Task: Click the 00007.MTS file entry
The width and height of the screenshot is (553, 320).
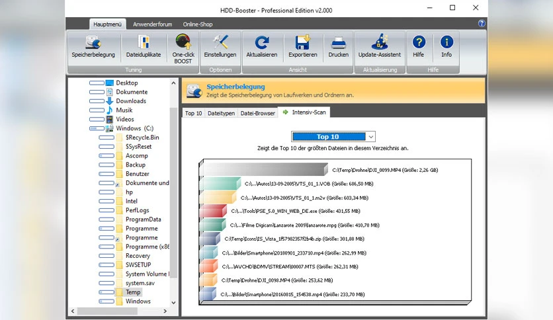Action: pos(290,267)
